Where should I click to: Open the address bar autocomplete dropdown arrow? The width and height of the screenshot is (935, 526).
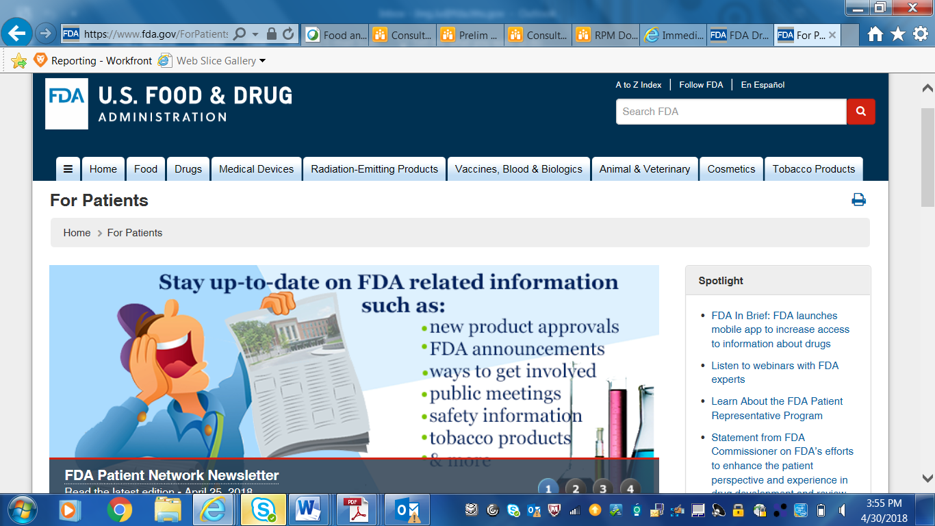(255, 34)
